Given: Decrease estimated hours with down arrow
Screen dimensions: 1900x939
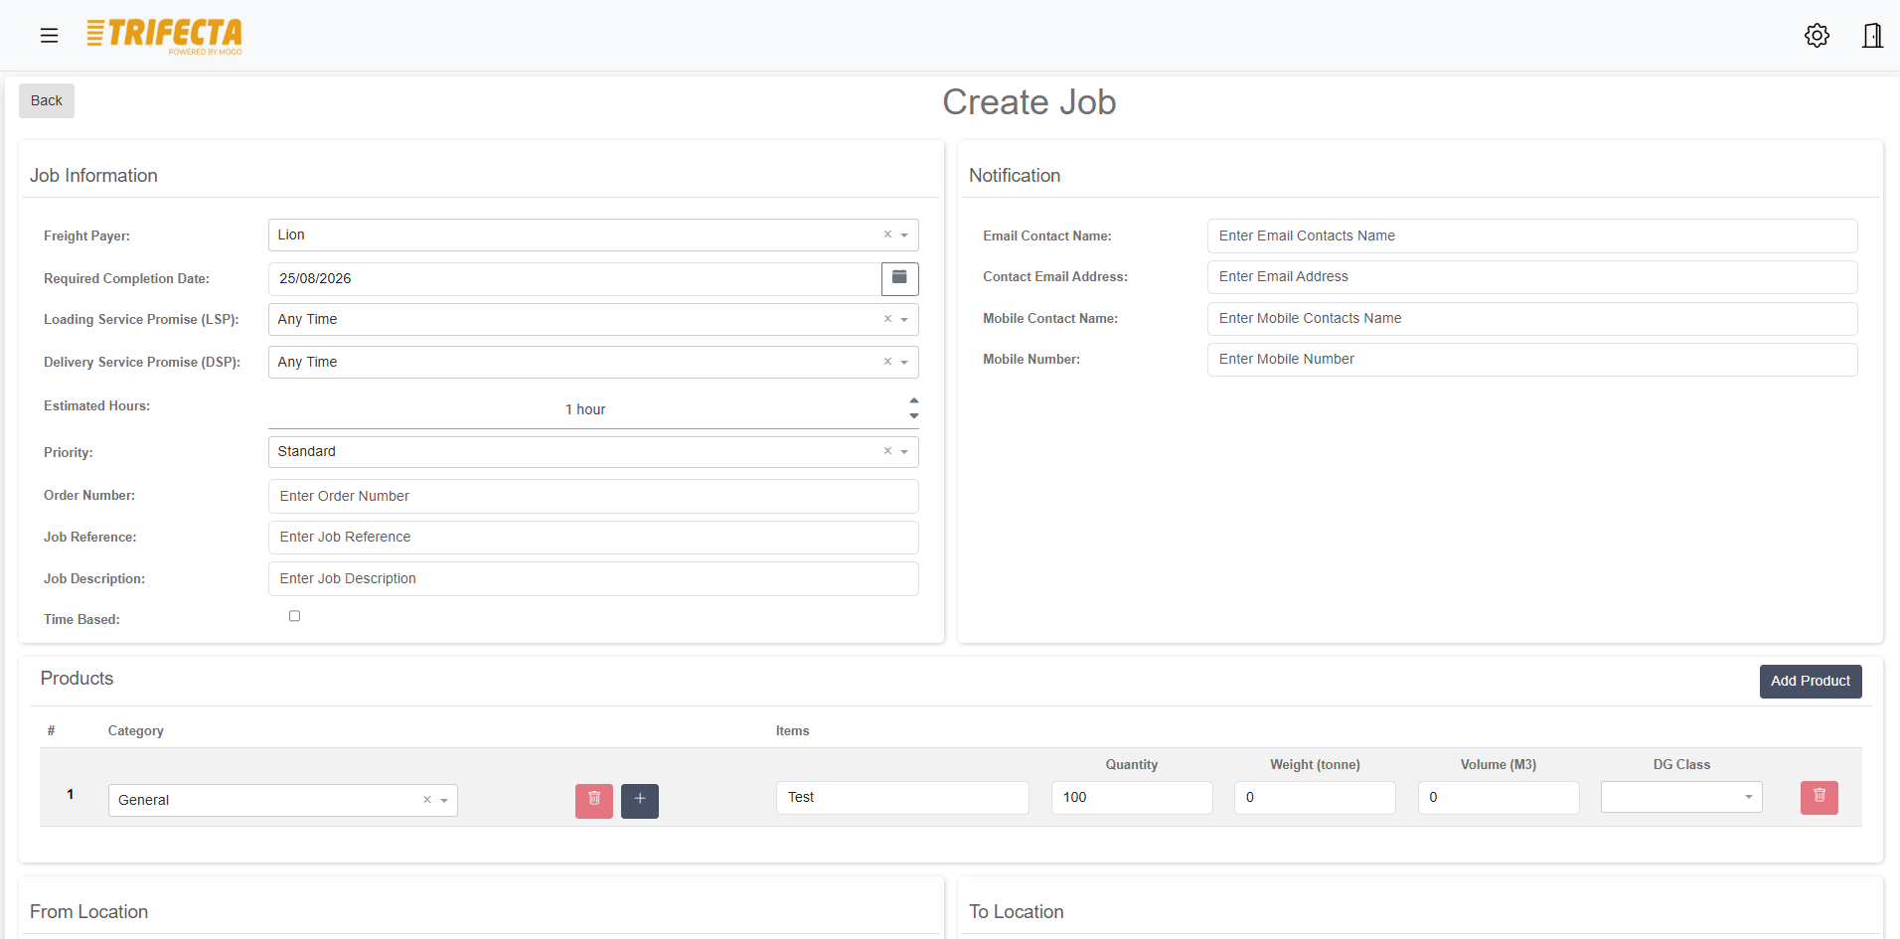Looking at the screenshot, I should pyautogui.click(x=914, y=416).
